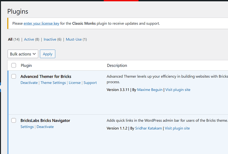Click the Version 3.3.11 text
228x154 pixels.
tap(118, 90)
